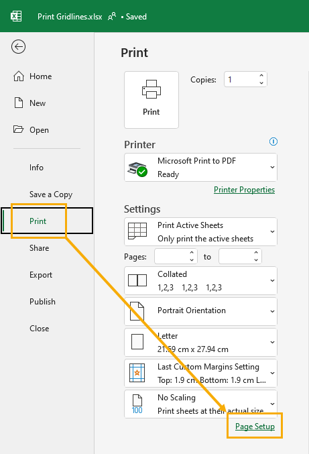Screen dimensions: 309x454
Task: Select Export in the left menu
Action: (41, 275)
